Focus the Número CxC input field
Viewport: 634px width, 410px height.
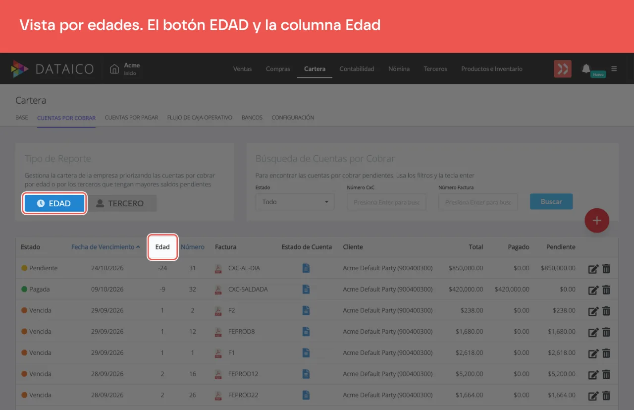pyautogui.click(x=386, y=202)
